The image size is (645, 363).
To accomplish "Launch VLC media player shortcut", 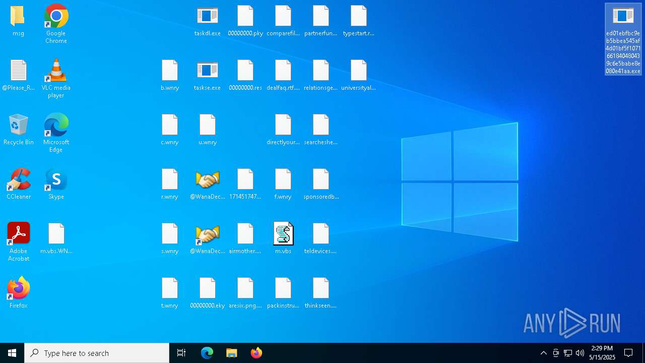I will (56, 78).
